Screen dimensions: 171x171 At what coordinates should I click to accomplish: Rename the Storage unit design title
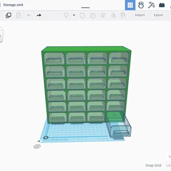13,5
